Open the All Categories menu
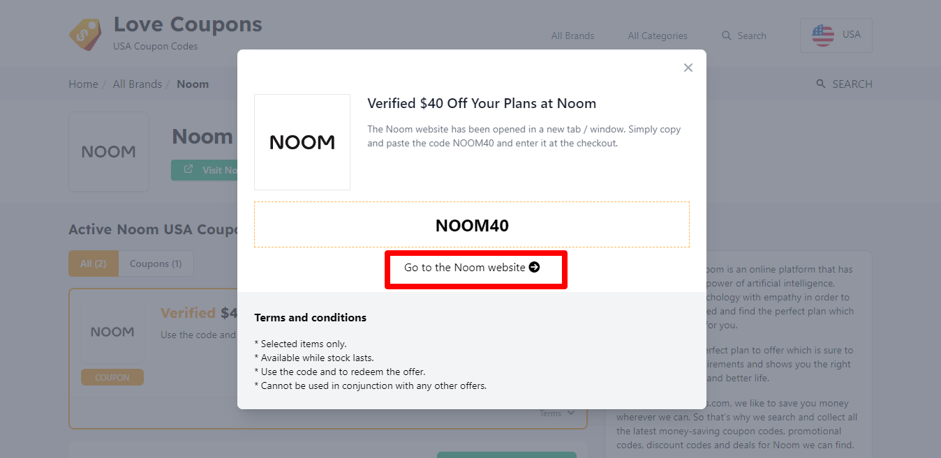The height and width of the screenshot is (458, 941). pyautogui.click(x=657, y=36)
